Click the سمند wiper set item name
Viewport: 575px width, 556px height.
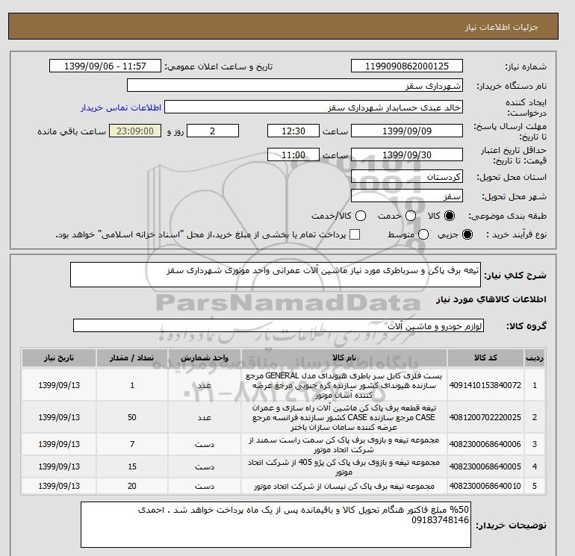[x=344, y=444]
